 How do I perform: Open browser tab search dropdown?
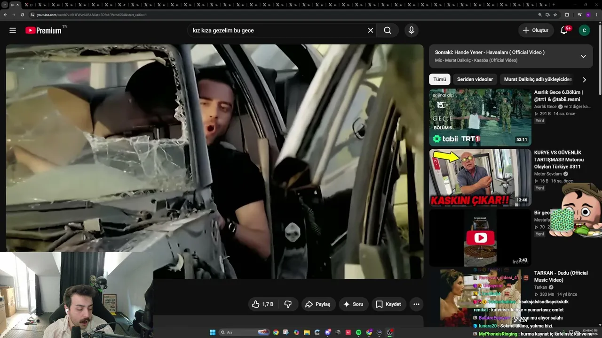click(x=5, y=5)
